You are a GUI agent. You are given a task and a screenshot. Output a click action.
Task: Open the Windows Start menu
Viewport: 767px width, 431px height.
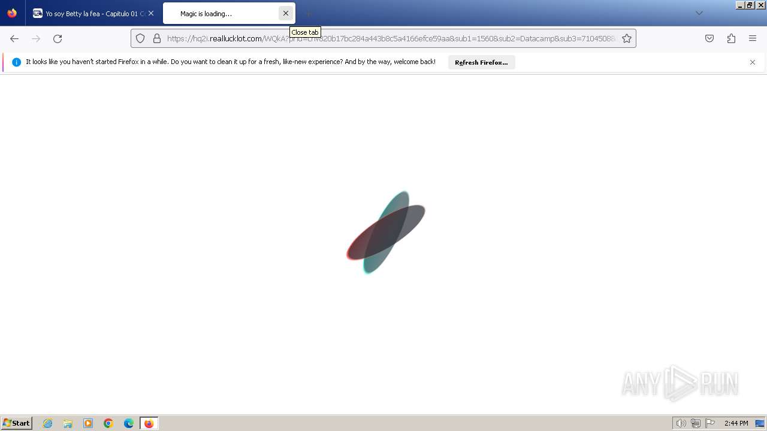click(x=17, y=423)
